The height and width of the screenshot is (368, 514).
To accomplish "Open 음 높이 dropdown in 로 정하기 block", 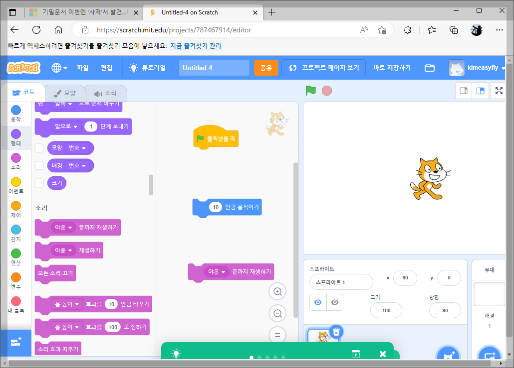I will (x=67, y=327).
